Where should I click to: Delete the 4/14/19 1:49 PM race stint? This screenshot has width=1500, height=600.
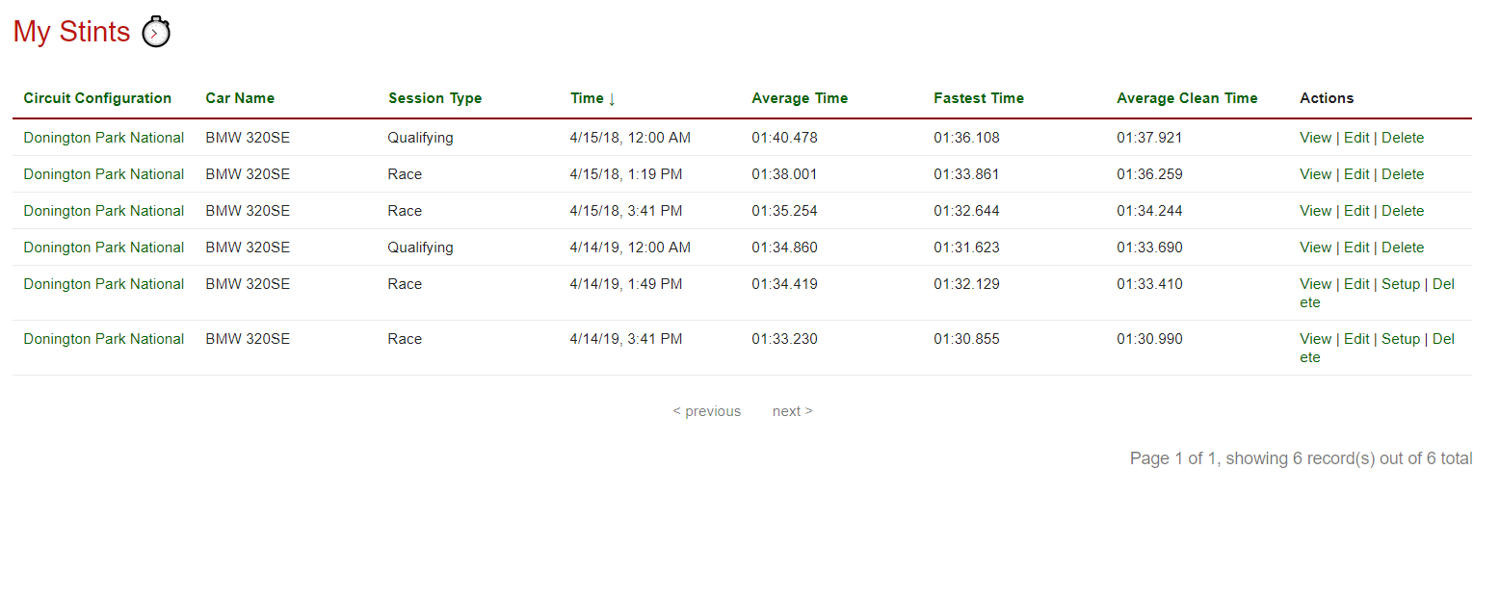1443,284
